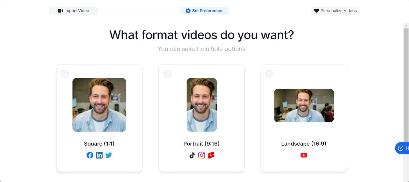
Task: Select the Square (1:1) format checkbox
Action: 64,74
